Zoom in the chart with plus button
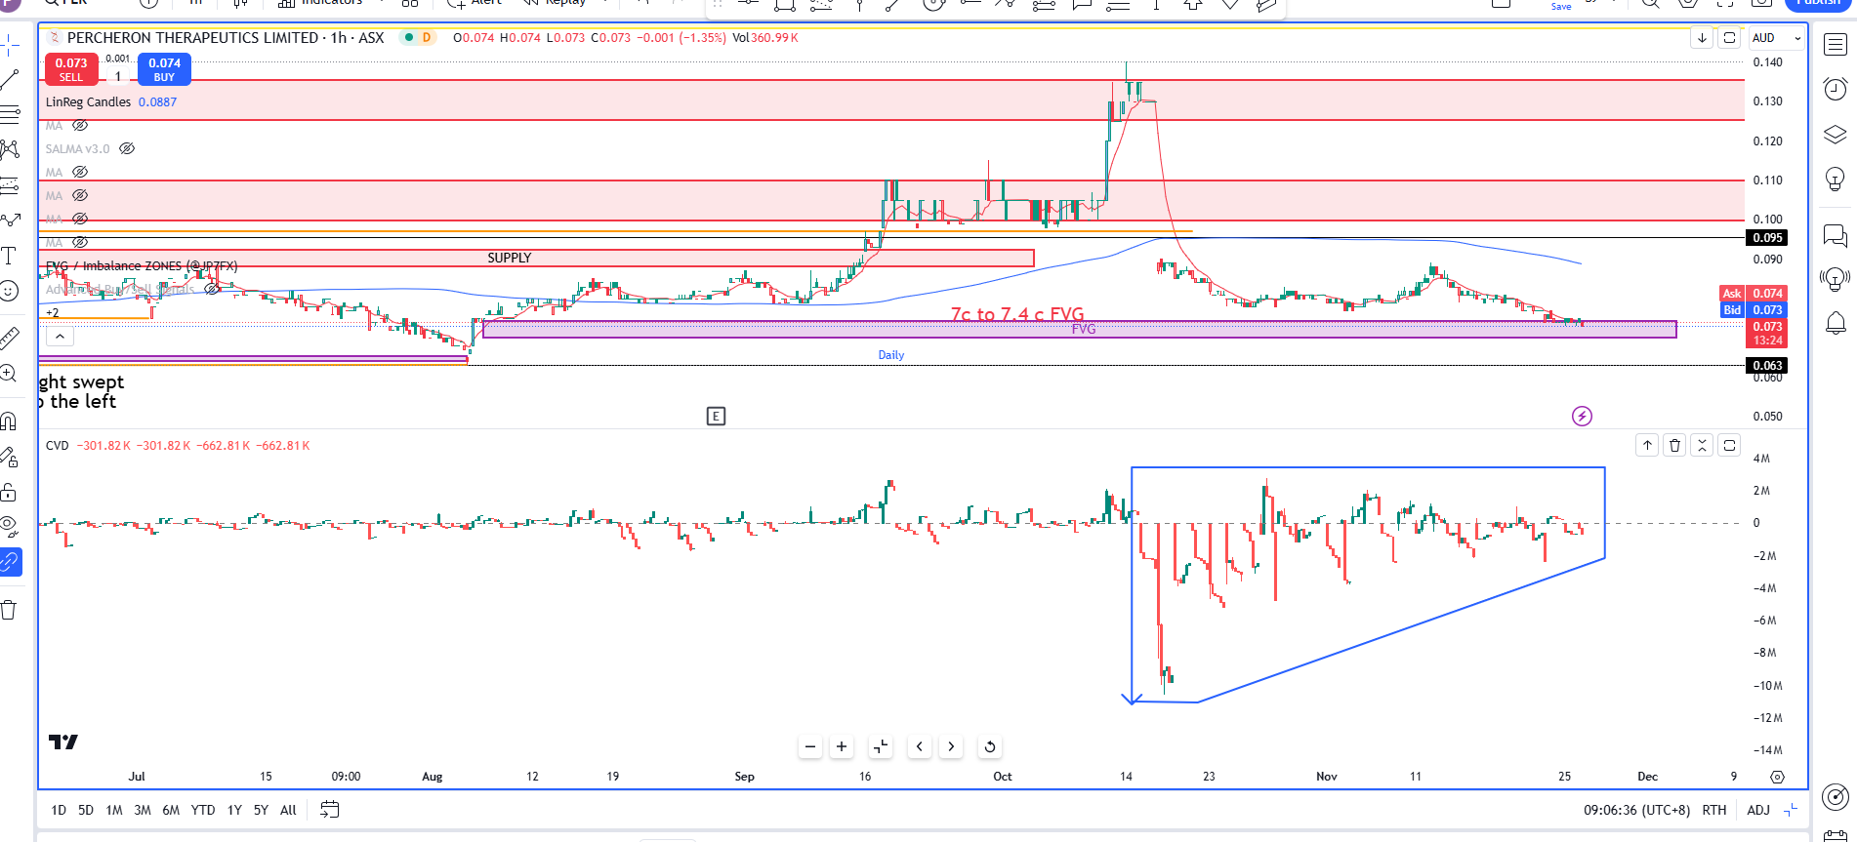 click(x=842, y=747)
